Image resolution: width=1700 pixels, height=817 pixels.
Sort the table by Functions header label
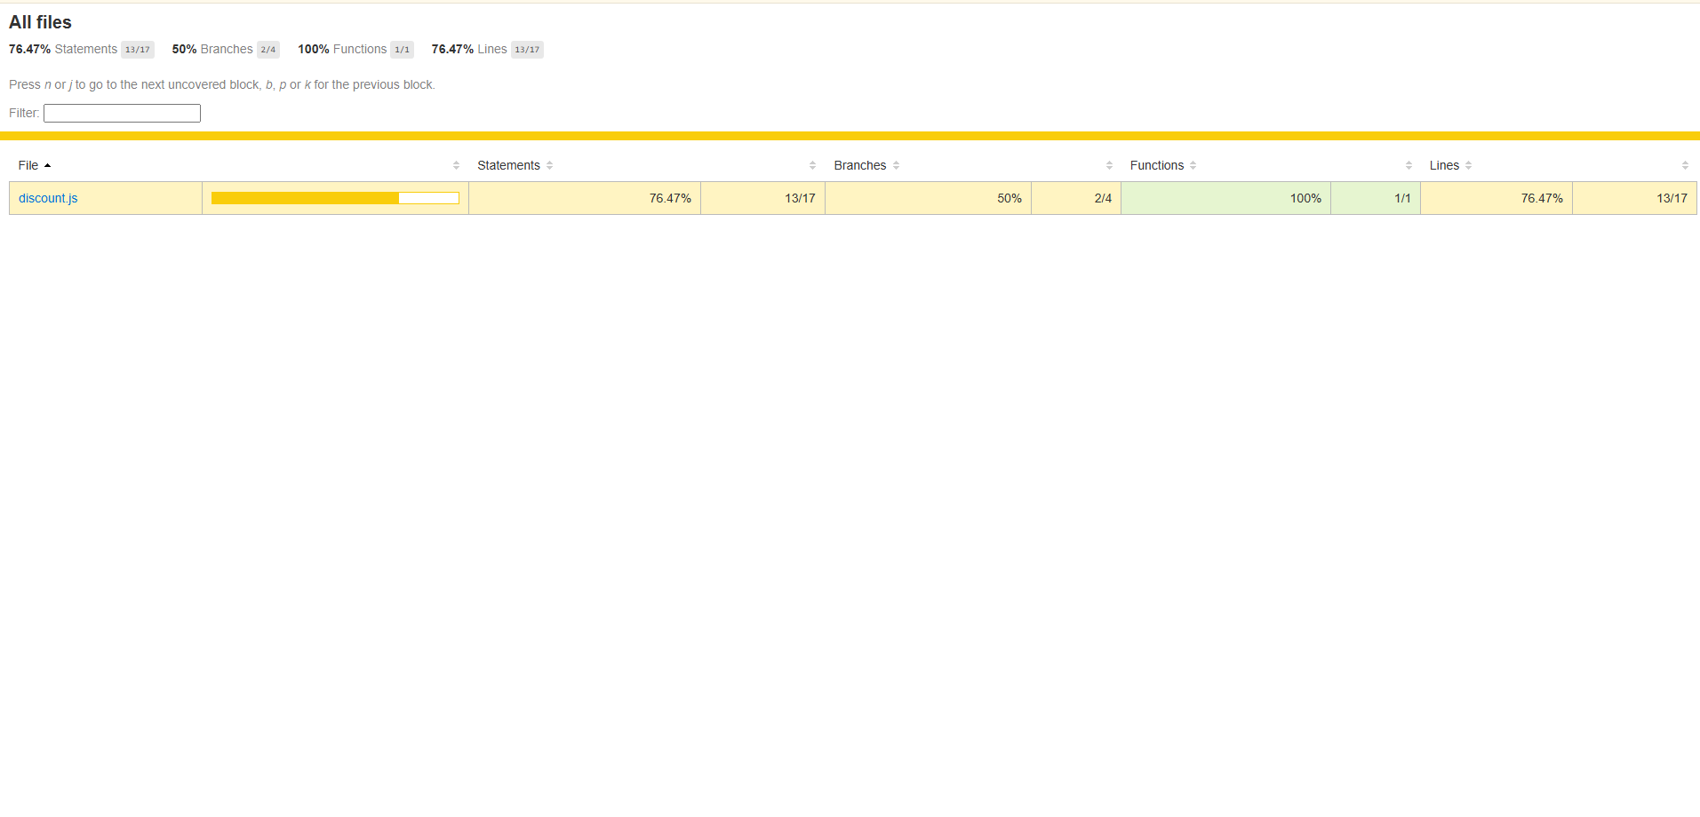1156,165
